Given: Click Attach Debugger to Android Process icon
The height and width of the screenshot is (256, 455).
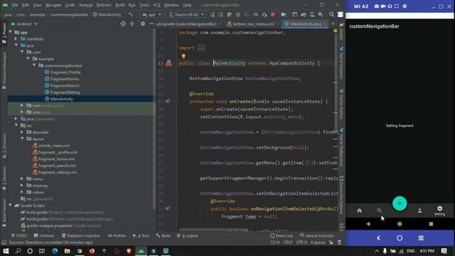Looking at the screenshot, I should [x=264, y=14].
